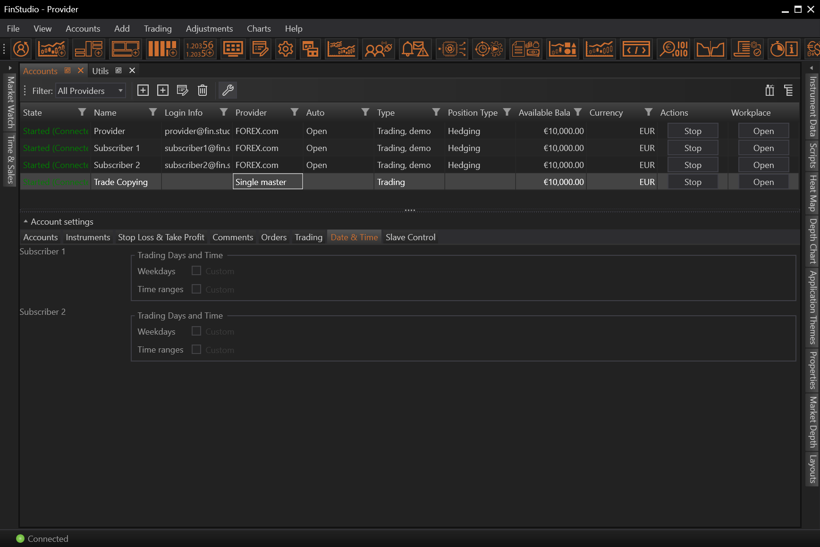Collapse the Account settings section
Screen dimensions: 820x547
click(x=25, y=221)
